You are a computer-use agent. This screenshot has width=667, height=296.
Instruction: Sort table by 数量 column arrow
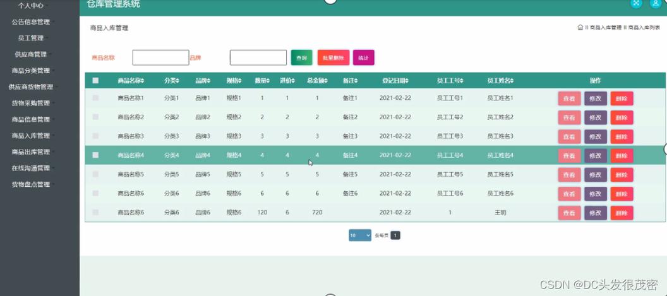268,81
